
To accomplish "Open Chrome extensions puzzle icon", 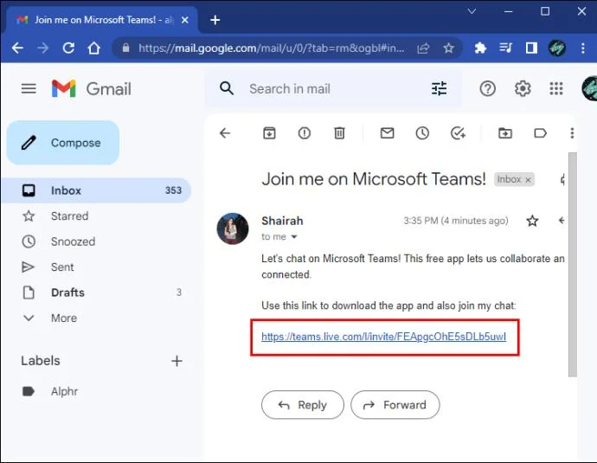I will [x=480, y=48].
